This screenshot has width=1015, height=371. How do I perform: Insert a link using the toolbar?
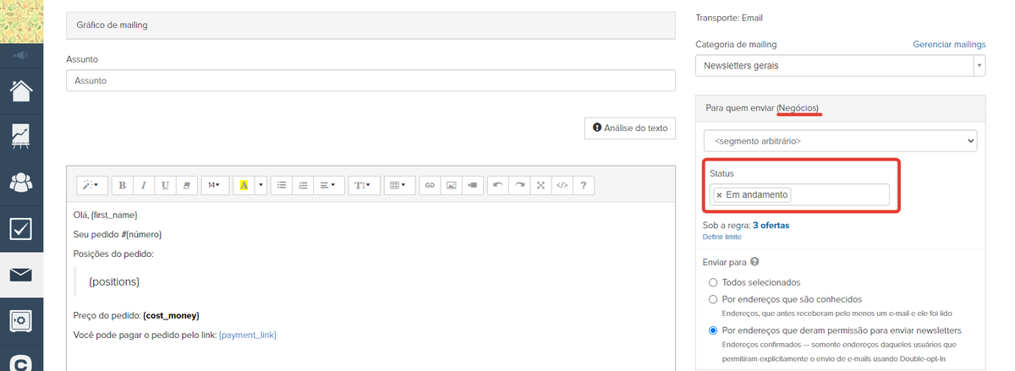430,184
